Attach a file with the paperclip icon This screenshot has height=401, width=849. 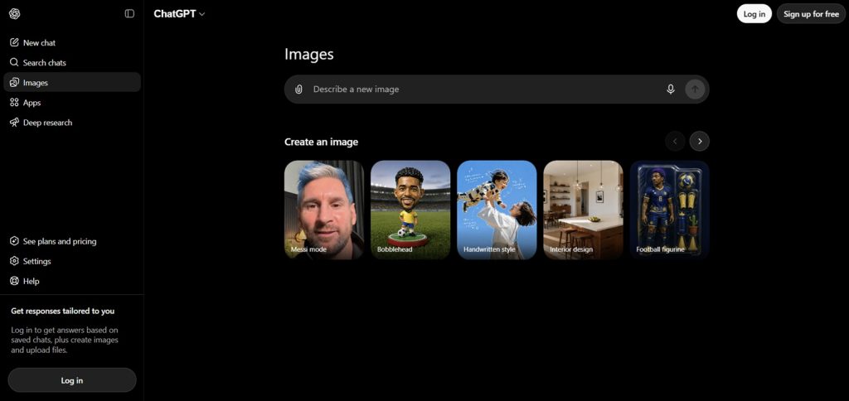[298, 89]
